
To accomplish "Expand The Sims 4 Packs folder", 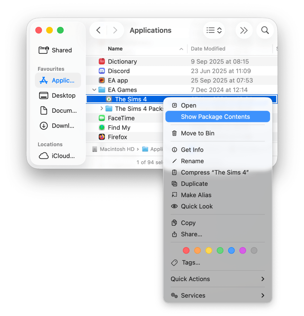I will click(102, 109).
